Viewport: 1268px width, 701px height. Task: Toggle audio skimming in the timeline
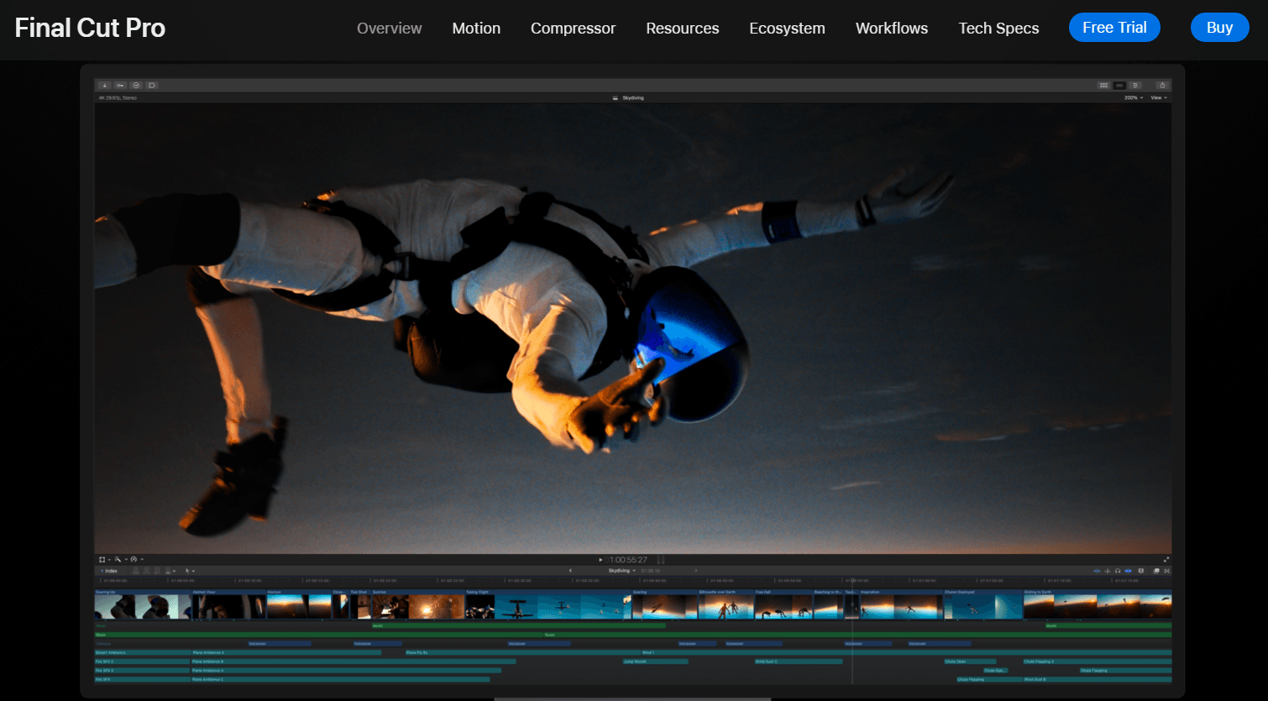tap(1108, 571)
